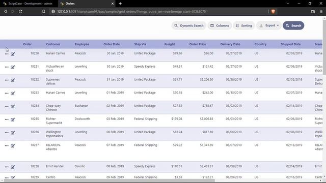The height and width of the screenshot is (183, 326).
Task: Open the browser hamburger menu
Action: 321,11
